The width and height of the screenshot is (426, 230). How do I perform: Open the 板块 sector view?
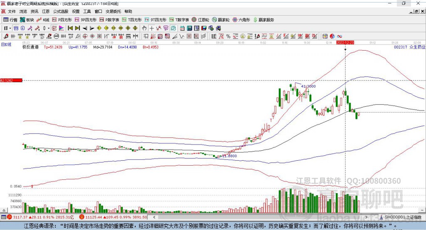[27, 20]
